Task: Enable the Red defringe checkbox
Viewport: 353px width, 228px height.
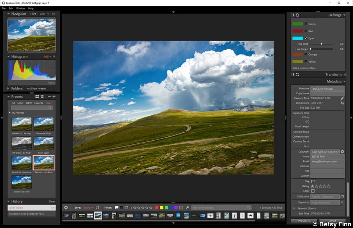Action: pyautogui.click(x=306, y=31)
